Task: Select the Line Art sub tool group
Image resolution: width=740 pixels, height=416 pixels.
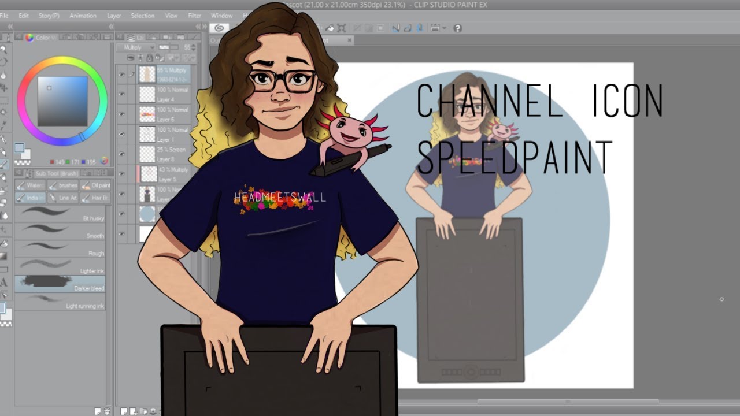Action: tap(63, 198)
